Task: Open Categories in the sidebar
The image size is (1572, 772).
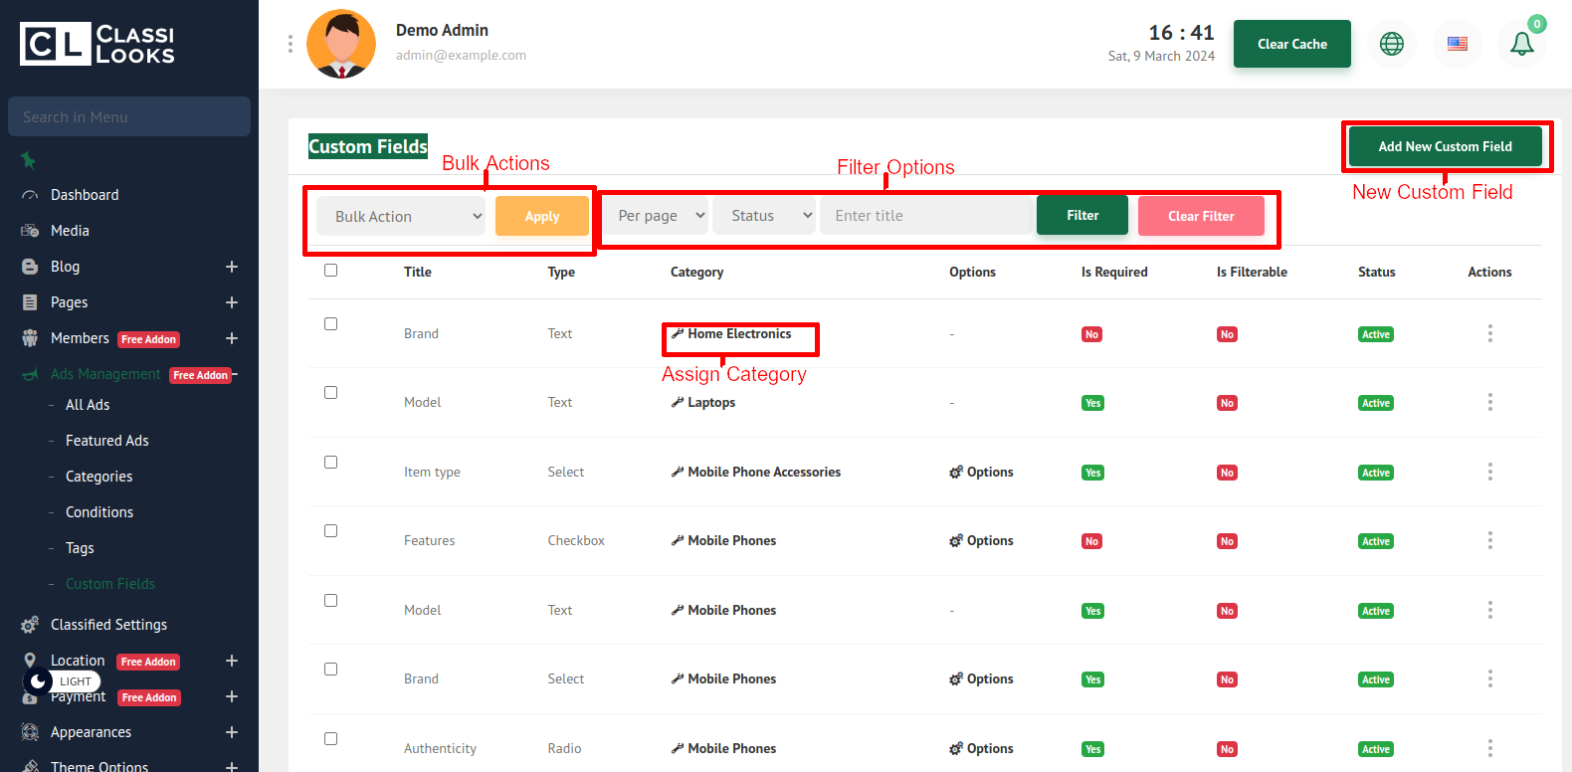Action: [x=98, y=477]
